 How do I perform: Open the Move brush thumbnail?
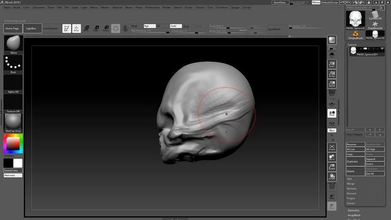tap(13, 45)
